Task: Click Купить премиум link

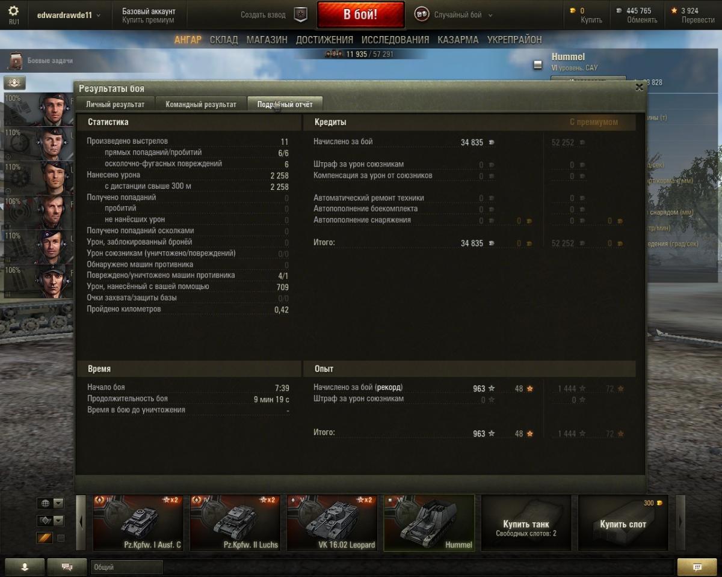Action: [148, 20]
